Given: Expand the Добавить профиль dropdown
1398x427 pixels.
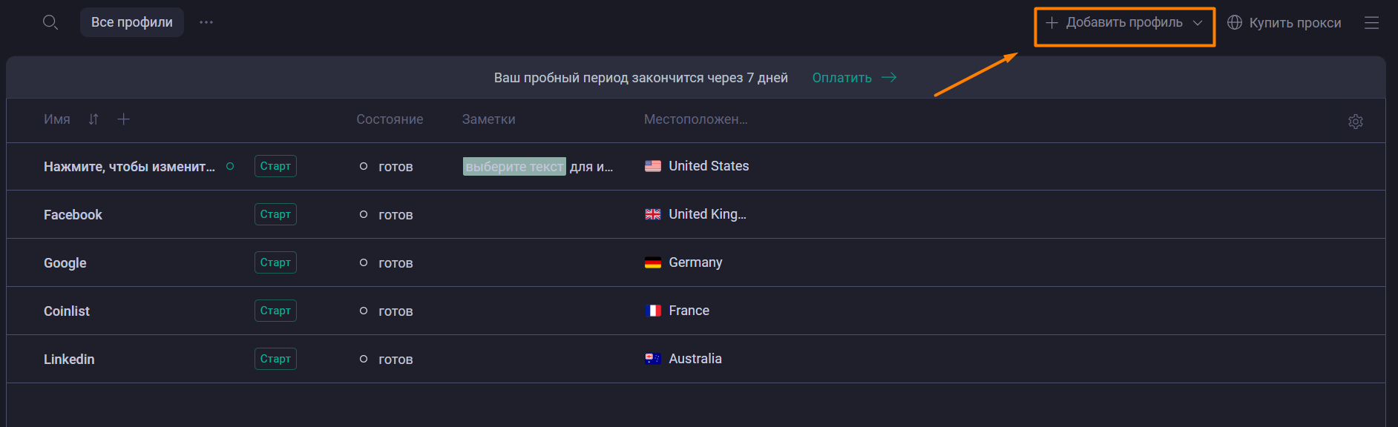Looking at the screenshot, I should [1198, 23].
